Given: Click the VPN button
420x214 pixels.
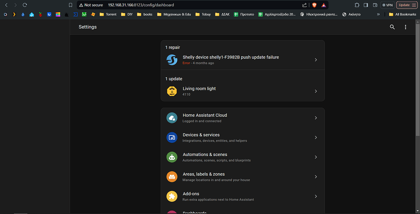Looking at the screenshot, I should click(388, 5).
